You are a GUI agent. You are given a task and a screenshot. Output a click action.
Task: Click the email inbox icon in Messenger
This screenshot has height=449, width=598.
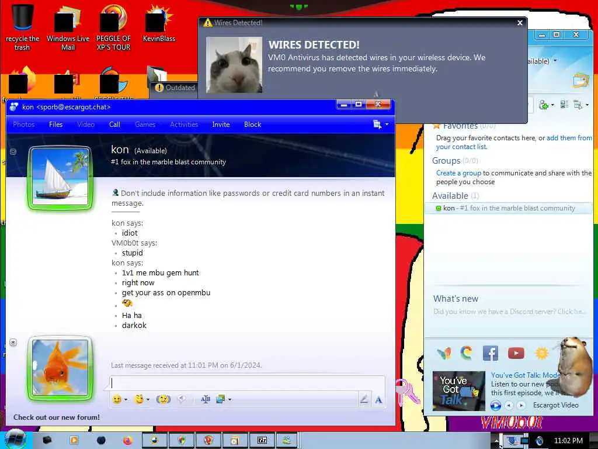[x=581, y=80]
